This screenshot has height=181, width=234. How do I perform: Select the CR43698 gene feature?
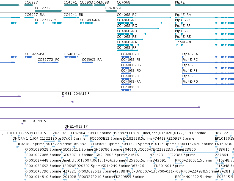99,5
